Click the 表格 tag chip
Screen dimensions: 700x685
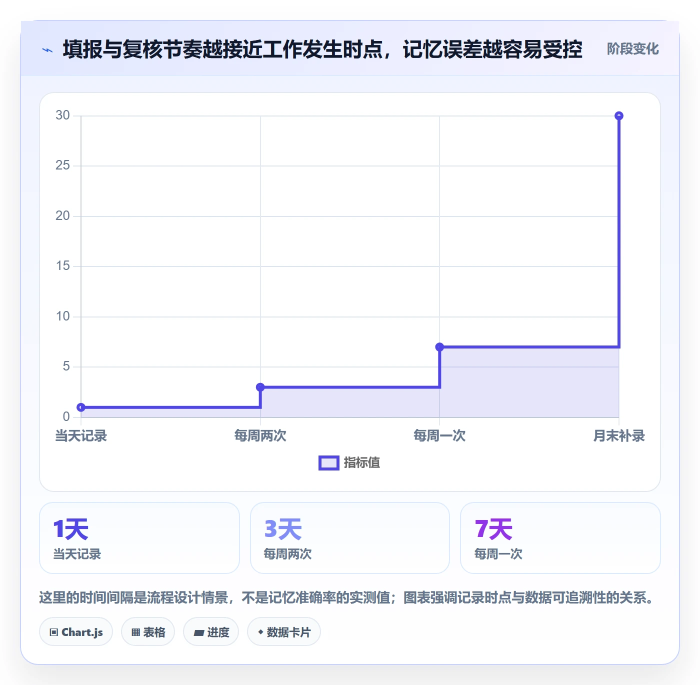pyautogui.click(x=148, y=632)
